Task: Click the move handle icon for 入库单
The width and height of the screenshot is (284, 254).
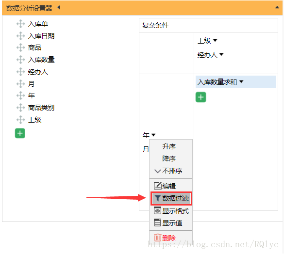Action: [x=21, y=24]
